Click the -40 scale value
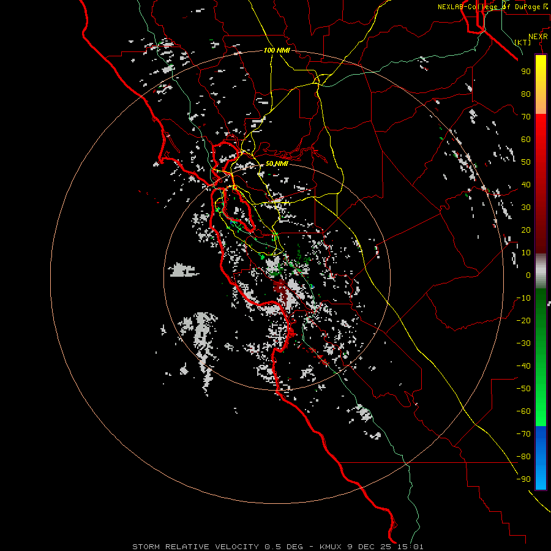Screen dimensions: 551x551 click(523, 366)
